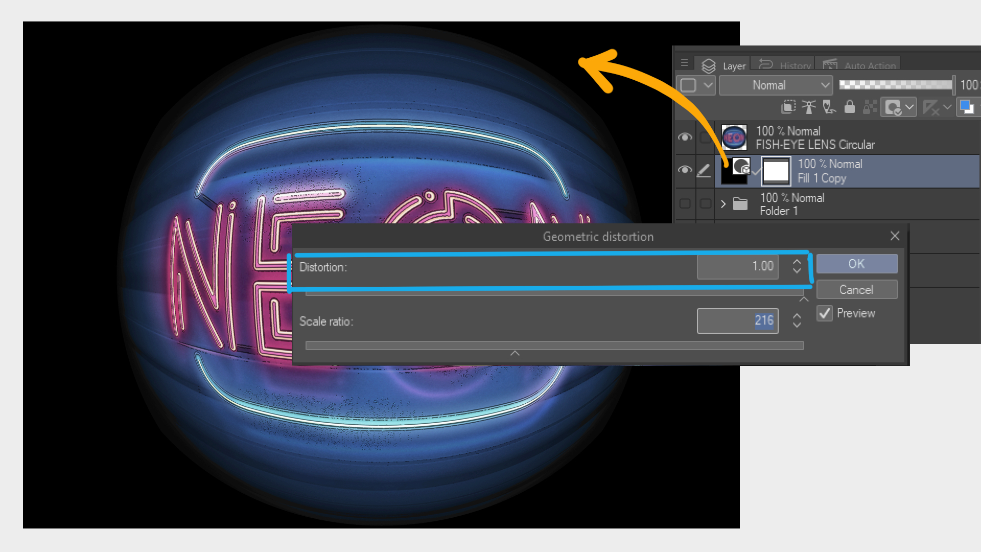Select the Clip at Layer Below icon
Viewport: 981px width, 552px height.
788,107
